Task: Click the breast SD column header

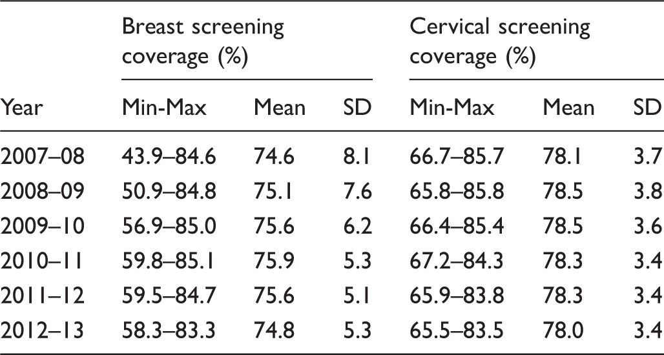Action: point(358,108)
